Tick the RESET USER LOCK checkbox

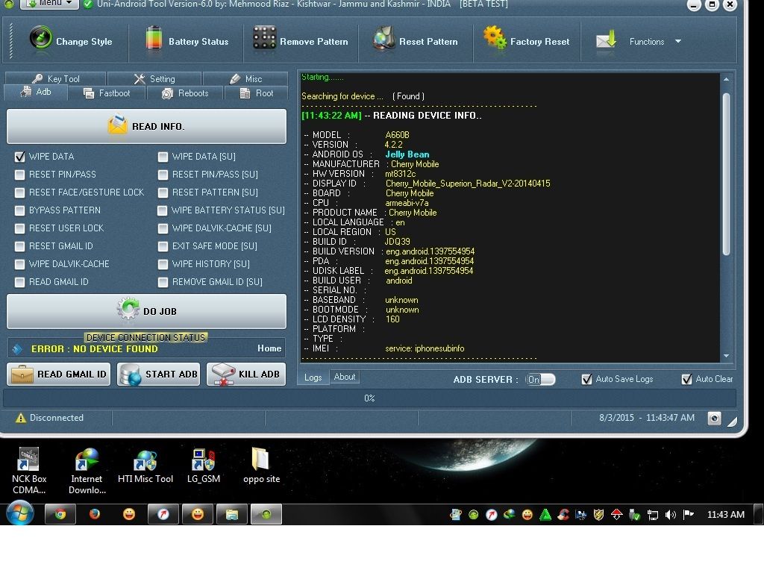(19, 228)
